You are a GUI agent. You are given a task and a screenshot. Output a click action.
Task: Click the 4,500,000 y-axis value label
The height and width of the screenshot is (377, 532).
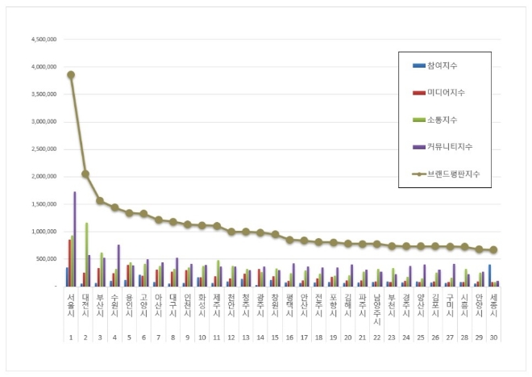[42, 39]
